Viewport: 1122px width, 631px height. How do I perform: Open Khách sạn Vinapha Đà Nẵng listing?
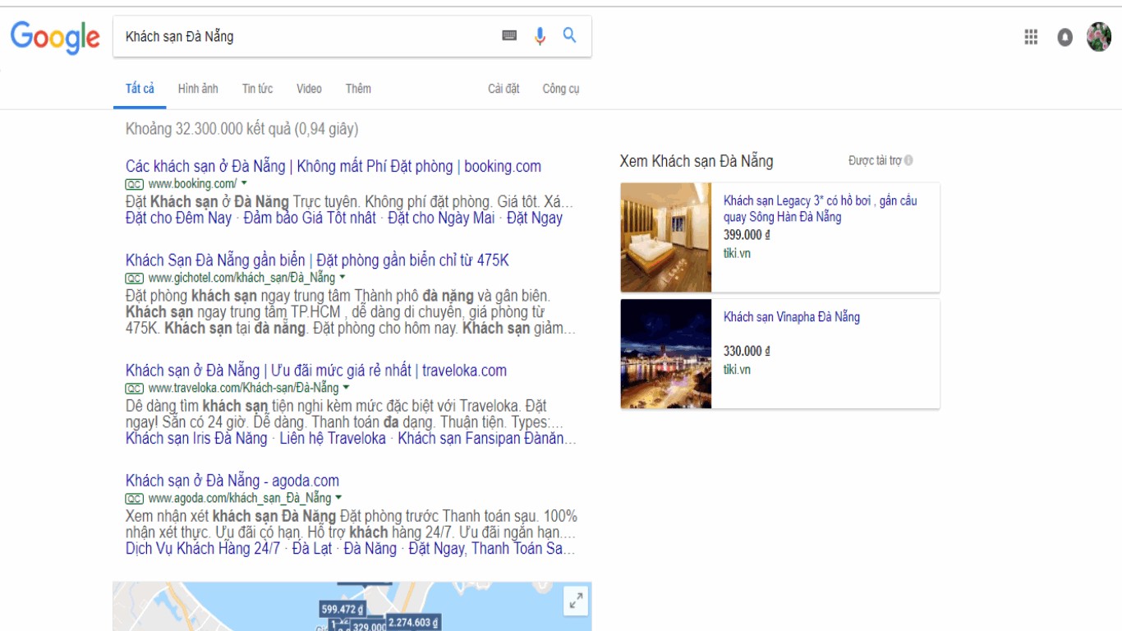(792, 317)
